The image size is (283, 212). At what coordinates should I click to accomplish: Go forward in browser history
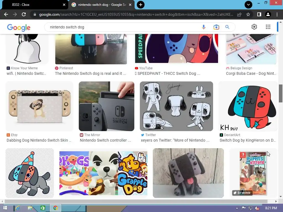pyautogui.click(x=15, y=14)
